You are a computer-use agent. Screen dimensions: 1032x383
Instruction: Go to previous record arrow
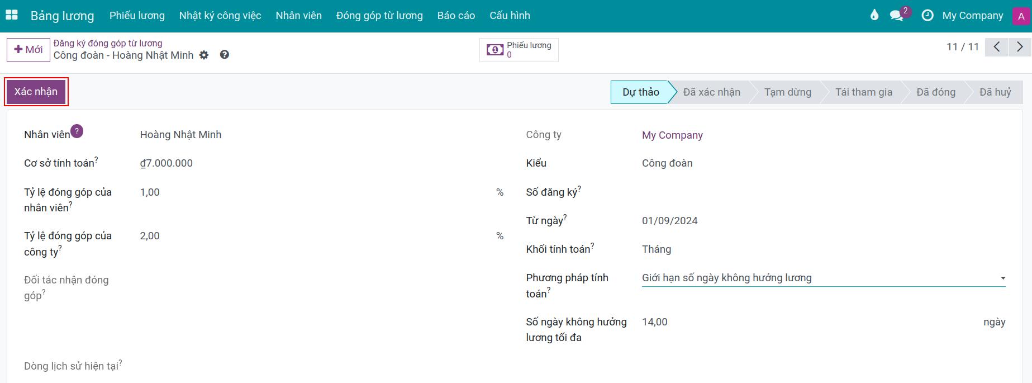pyautogui.click(x=996, y=47)
